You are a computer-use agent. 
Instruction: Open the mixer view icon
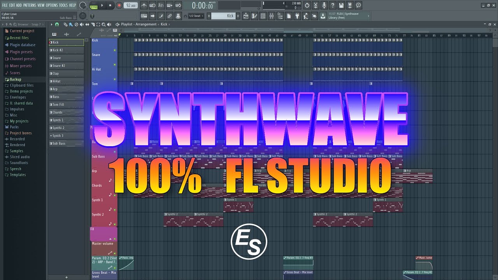pyautogui.click(x=272, y=16)
